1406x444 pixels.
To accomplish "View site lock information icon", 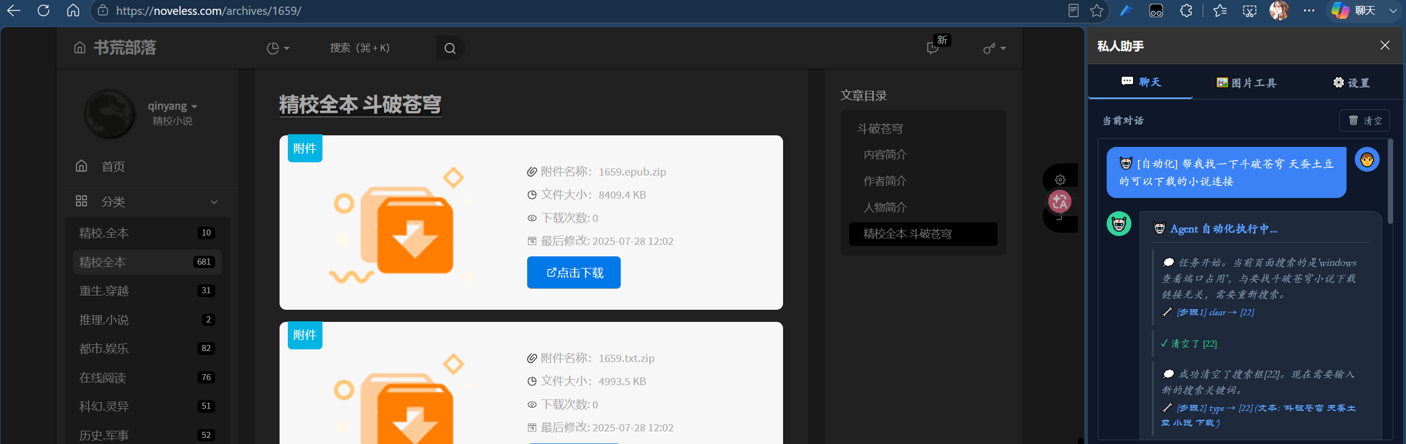I will (x=102, y=10).
